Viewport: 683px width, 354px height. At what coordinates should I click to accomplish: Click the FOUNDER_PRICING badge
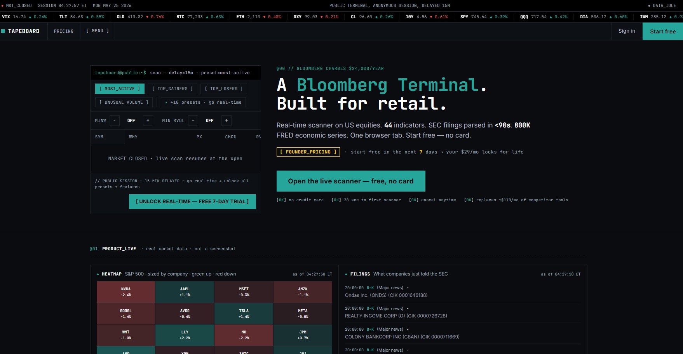308,152
